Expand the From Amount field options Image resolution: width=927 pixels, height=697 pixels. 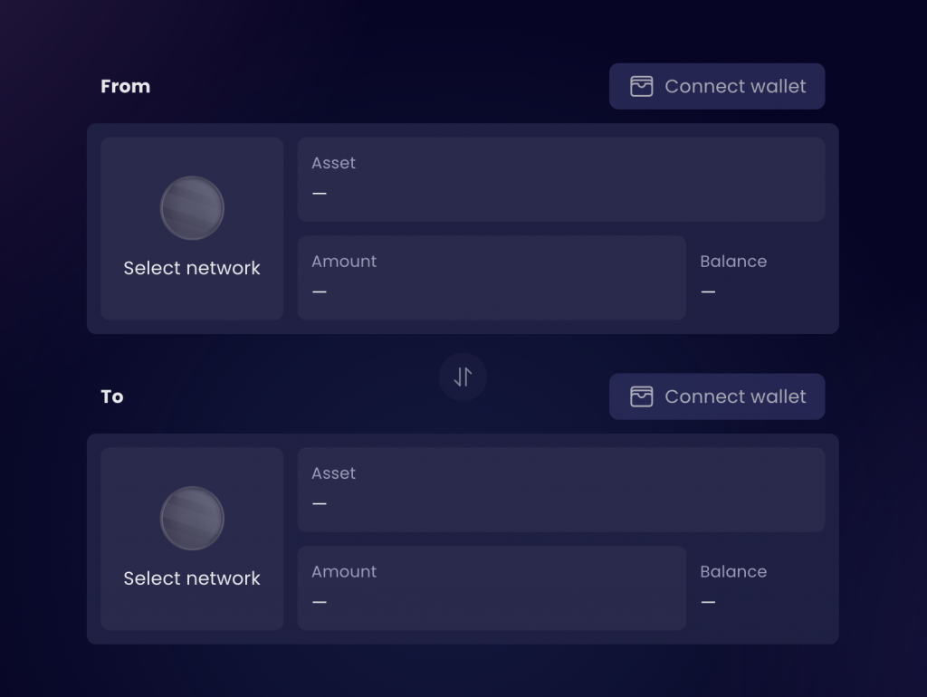pos(492,277)
